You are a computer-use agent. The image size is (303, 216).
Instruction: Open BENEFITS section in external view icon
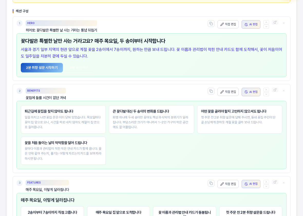coord(275,90)
